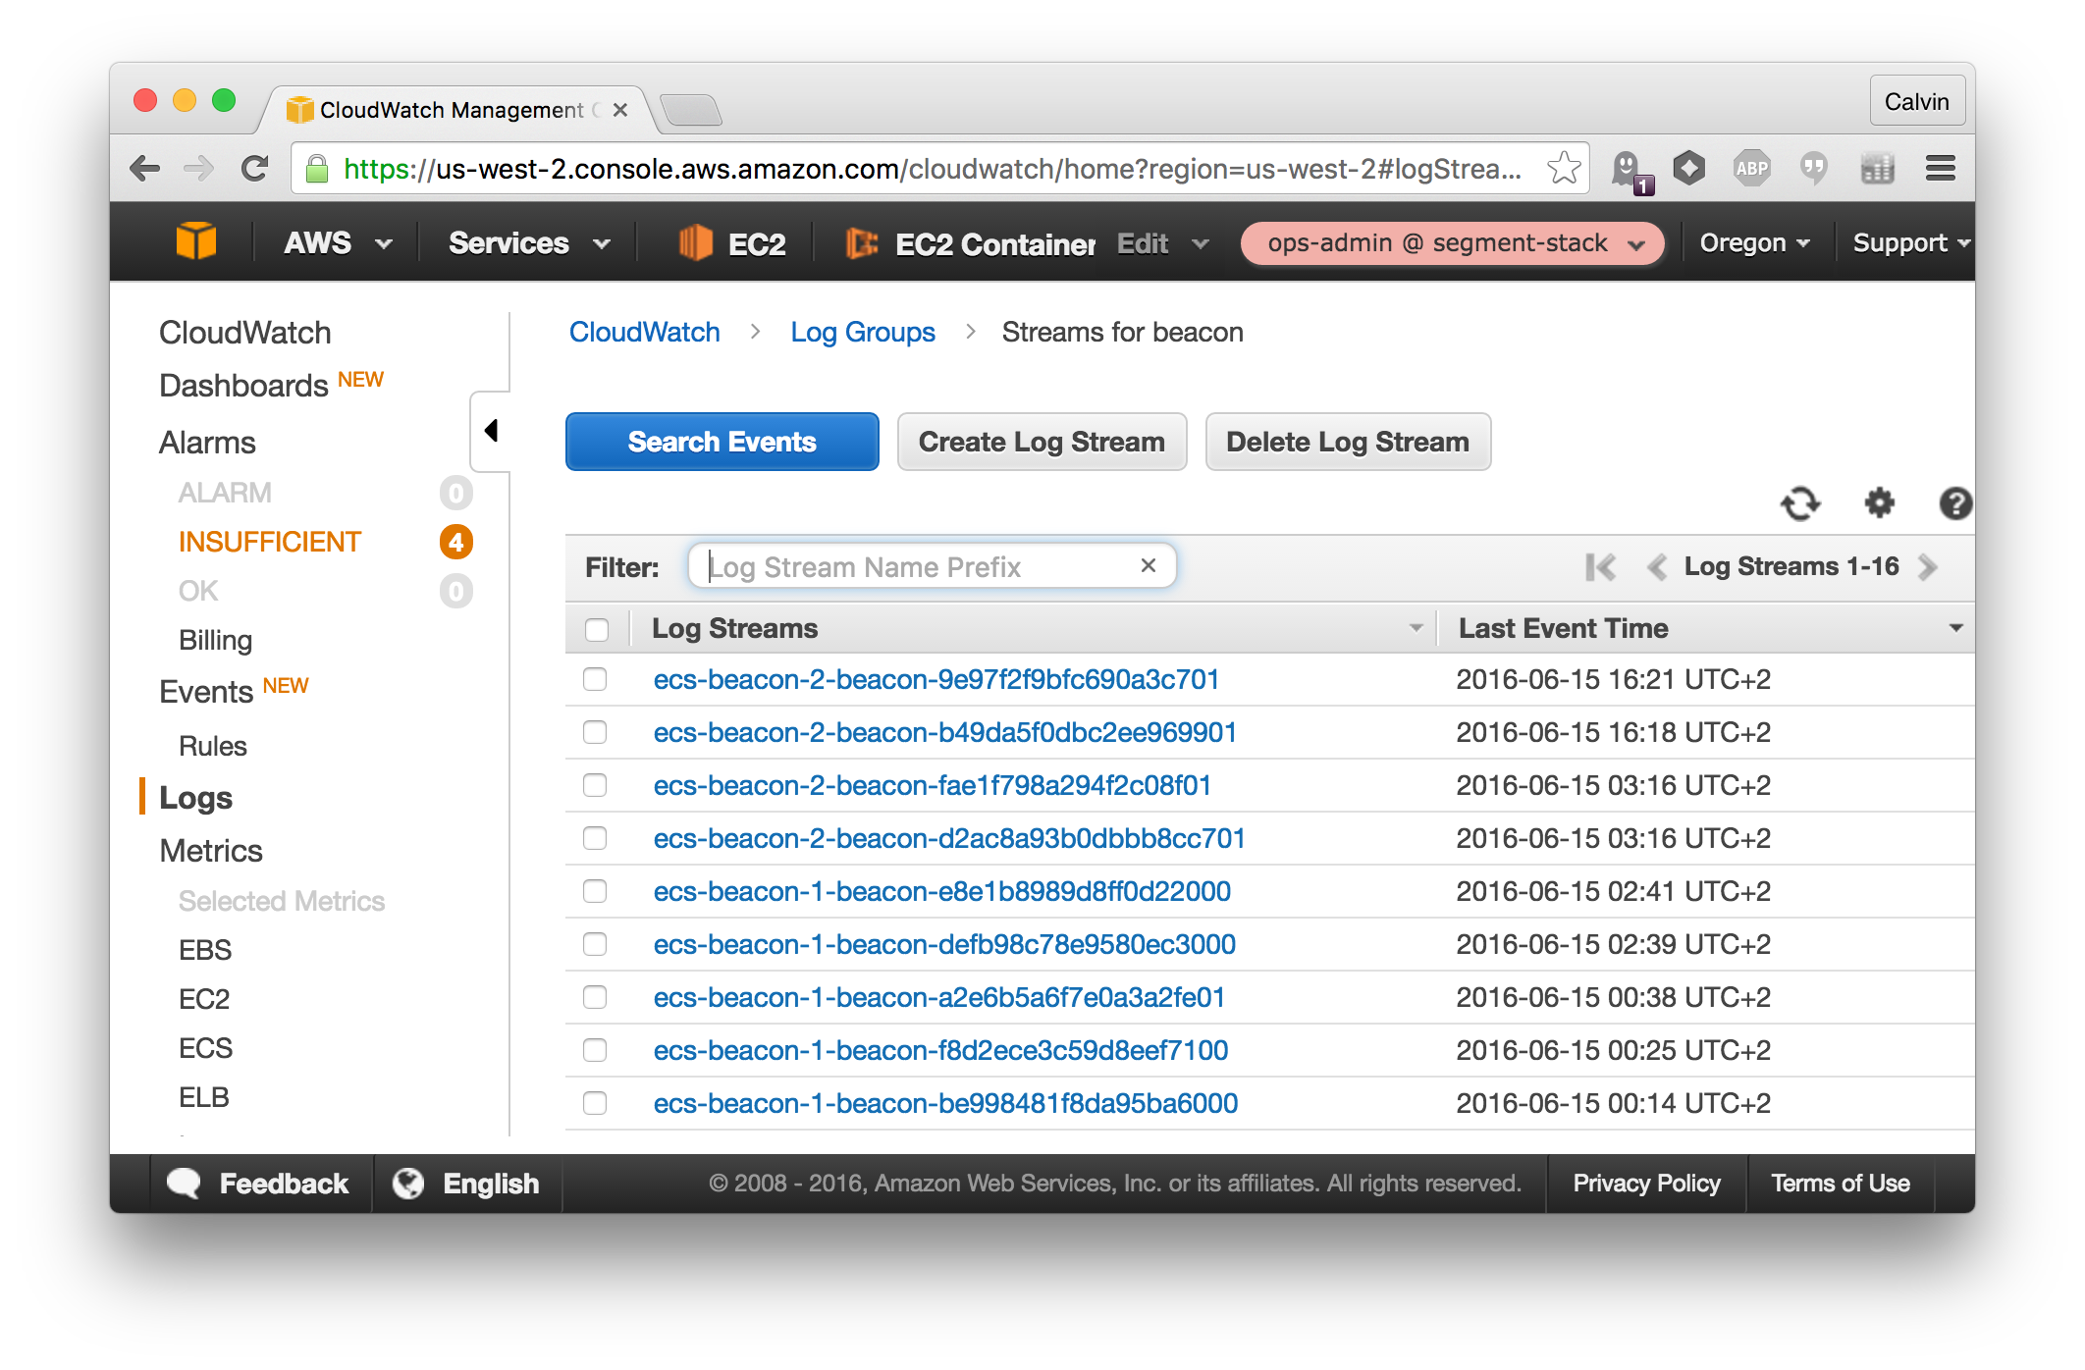Jump to first page of log streams

[1600, 566]
